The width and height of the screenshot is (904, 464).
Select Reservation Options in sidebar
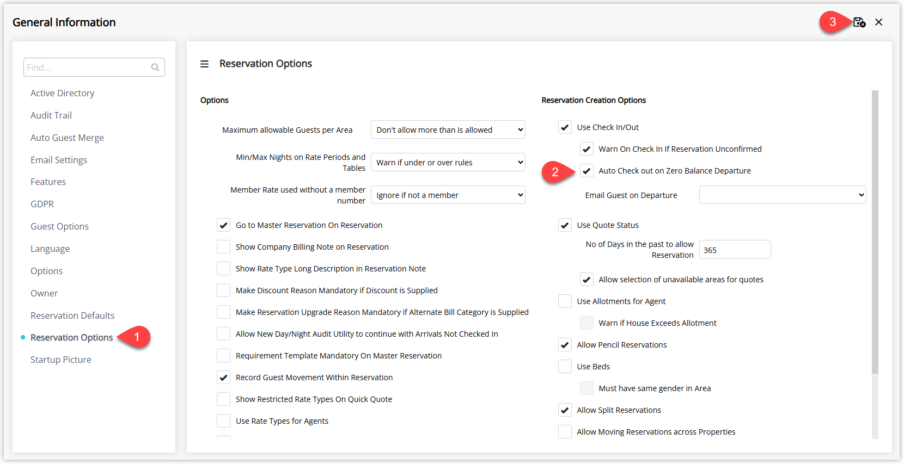(72, 338)
